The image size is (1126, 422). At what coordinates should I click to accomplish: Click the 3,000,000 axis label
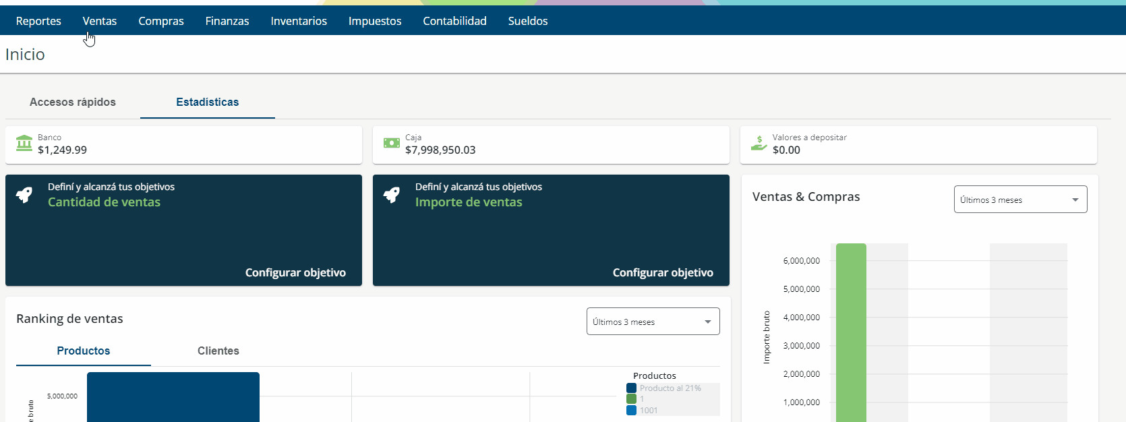point(801,346)
